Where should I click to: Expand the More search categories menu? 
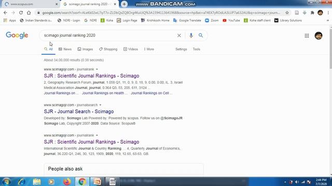[x=149, y=49]
